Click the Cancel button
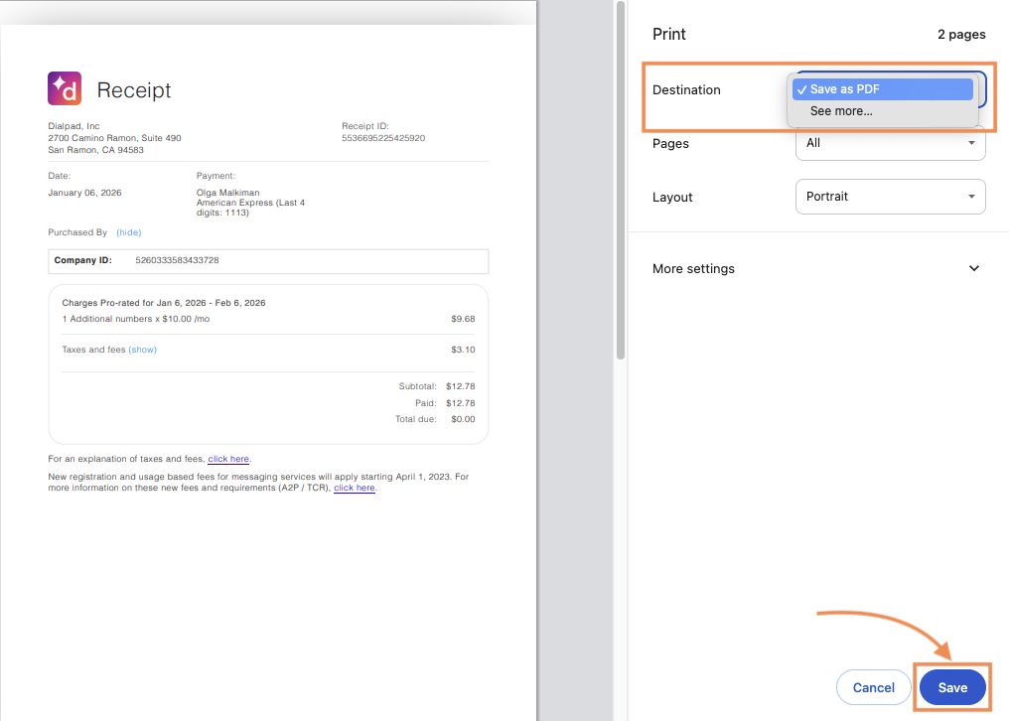1009x721 pixels. click(x=873, y=687)
